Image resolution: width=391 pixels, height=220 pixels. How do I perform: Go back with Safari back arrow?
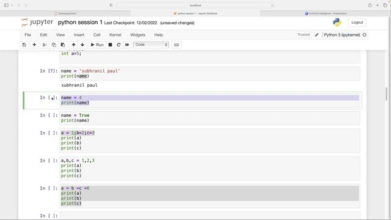pyautogui.click(x=19, y=5)
